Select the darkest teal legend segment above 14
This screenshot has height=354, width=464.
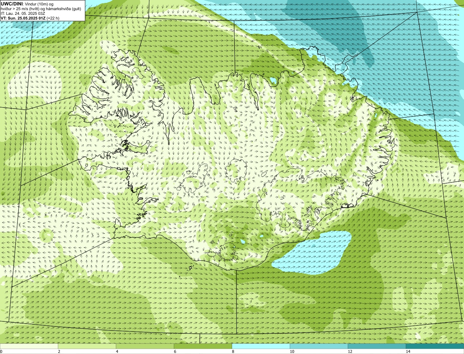435,346
